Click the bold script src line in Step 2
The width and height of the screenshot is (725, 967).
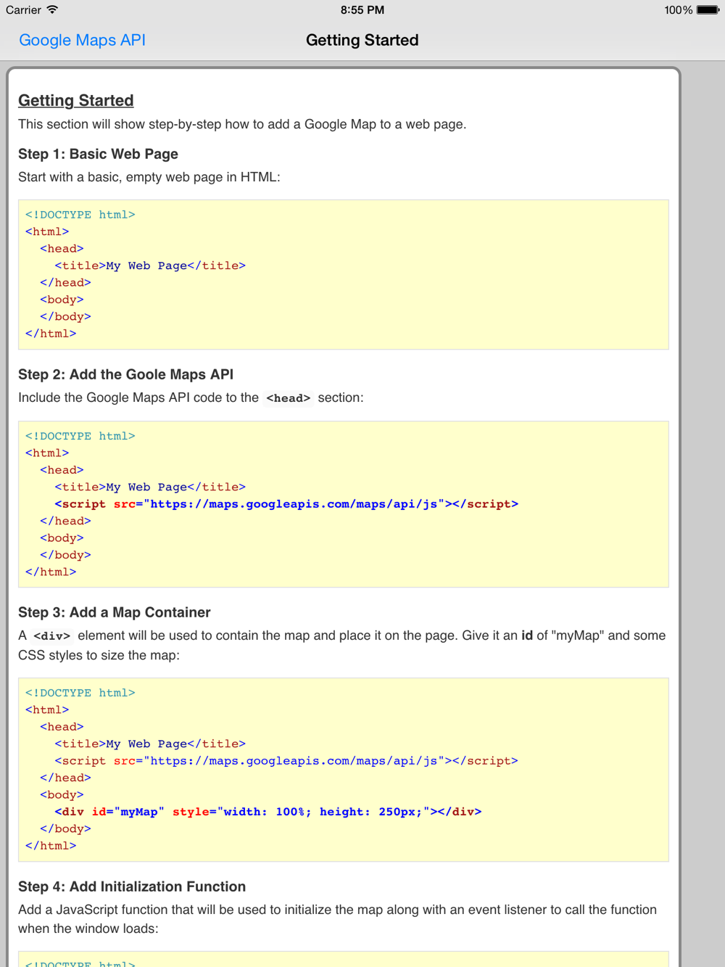(286, 503)
